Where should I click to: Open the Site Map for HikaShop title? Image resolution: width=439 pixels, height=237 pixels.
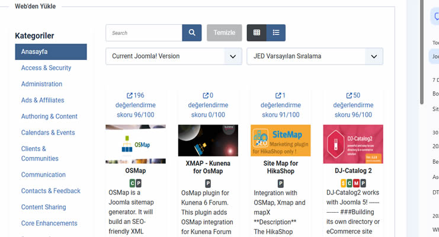pyautogui.click(x=281, y=167)
